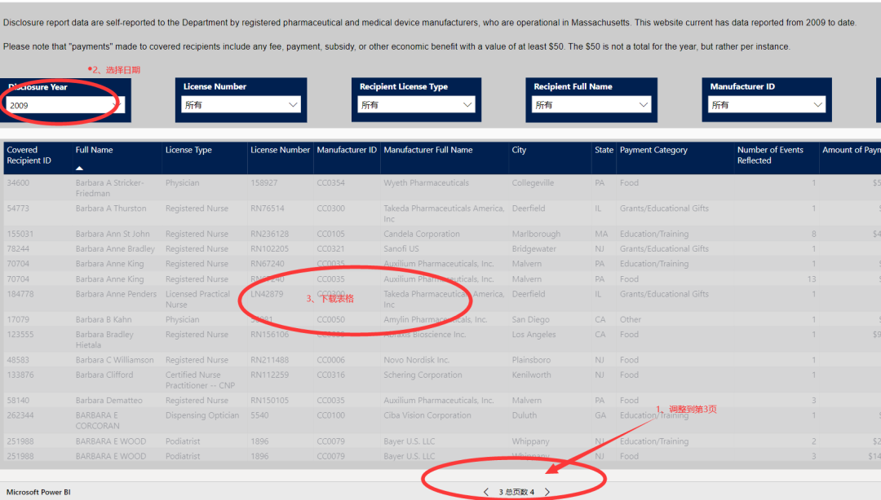Screen dimensions: 881x500
Task: Select the Barbara Bradley Hietala name cell
Action: pos(104,340)
